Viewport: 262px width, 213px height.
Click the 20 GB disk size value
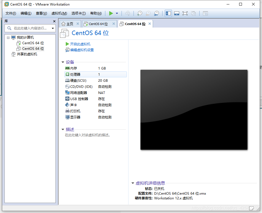(103, 80)
